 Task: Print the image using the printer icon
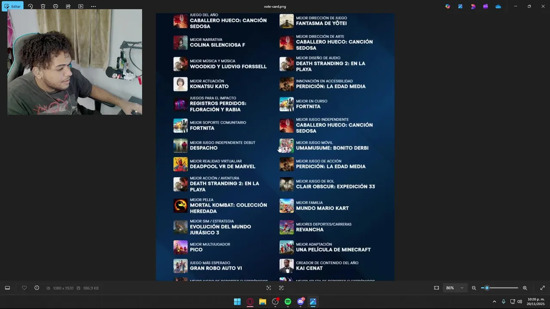(x=55, y=6)
